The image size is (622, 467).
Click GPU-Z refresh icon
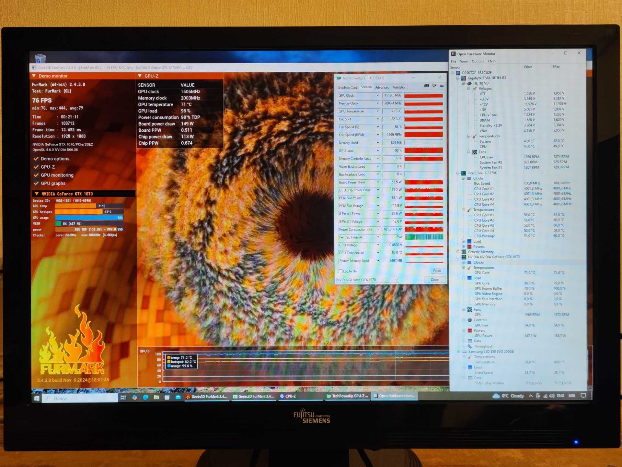coord(434,86)
